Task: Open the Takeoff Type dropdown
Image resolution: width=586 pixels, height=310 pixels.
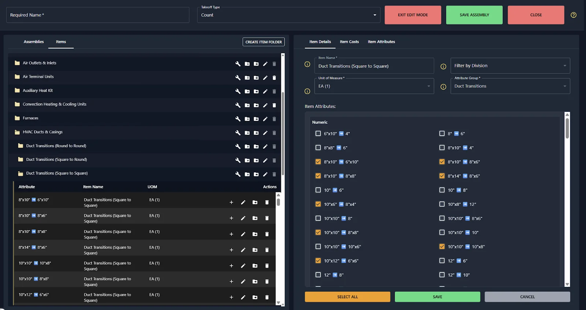Action: 289,15
